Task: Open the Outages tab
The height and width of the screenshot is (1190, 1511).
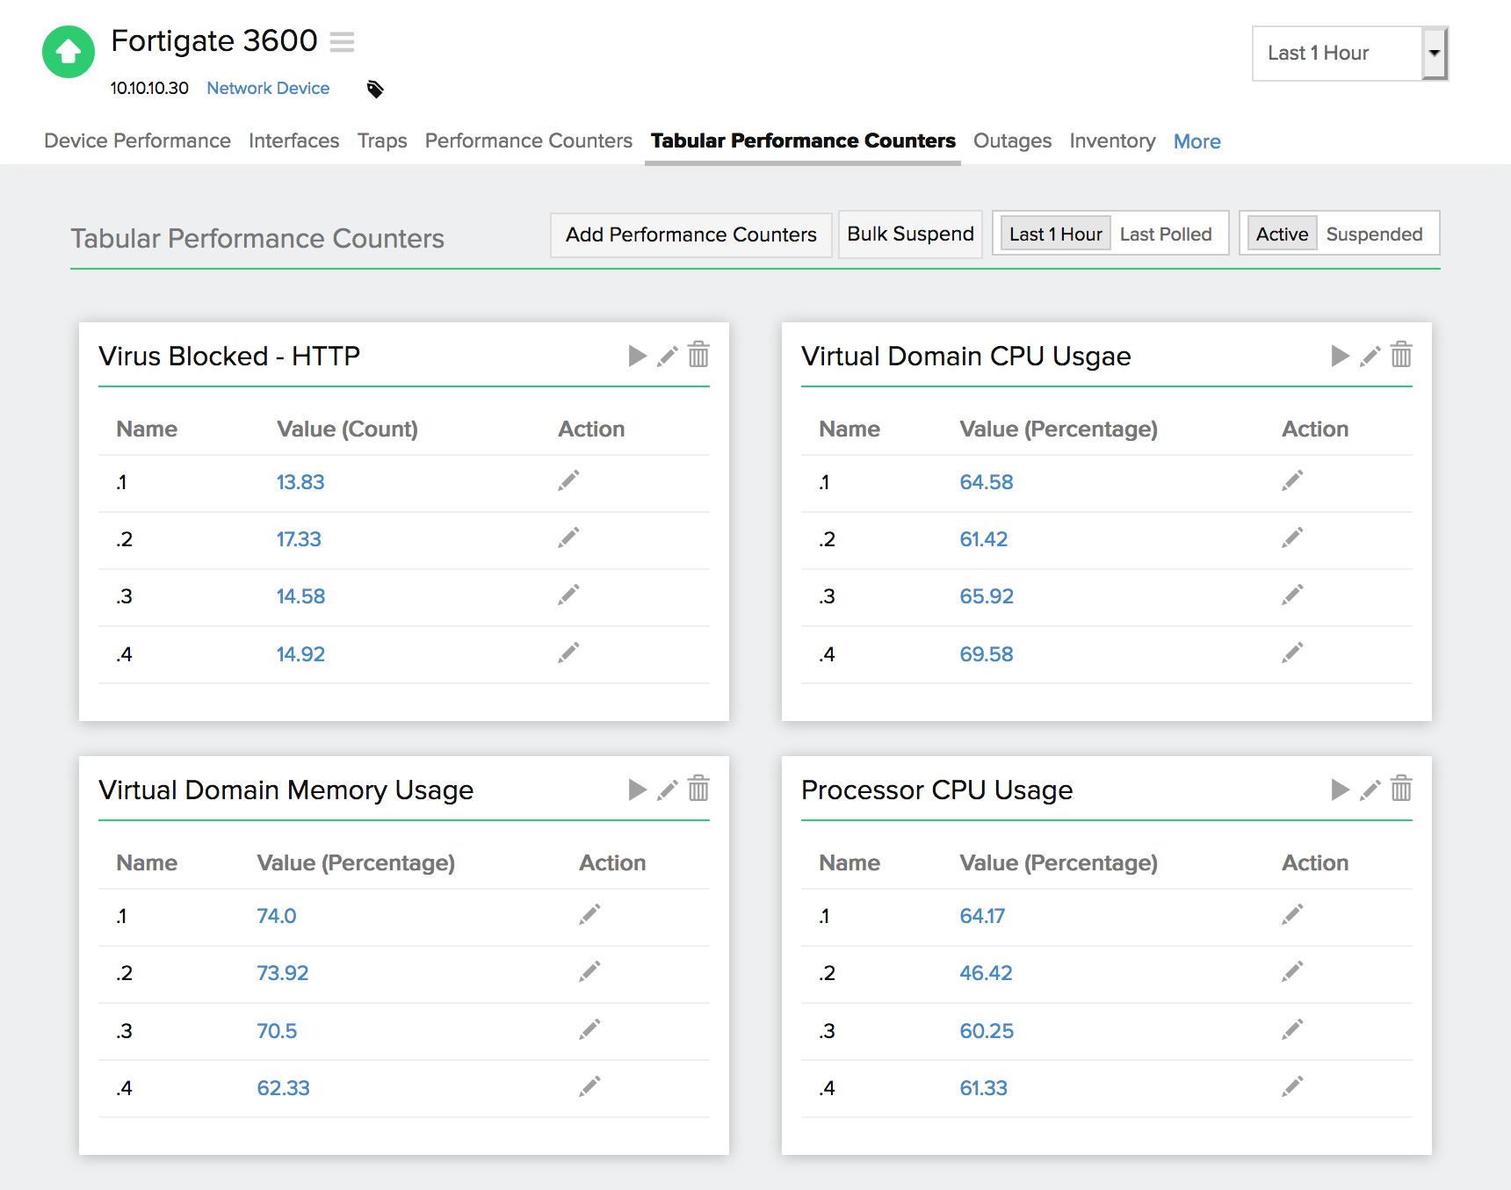Action: [x=1012, y=141]
